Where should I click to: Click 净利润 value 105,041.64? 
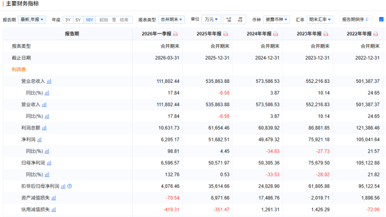point(368,140)
